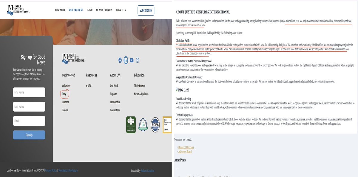Click the Justice Ventures International header logo

click(x=18, y=10)
